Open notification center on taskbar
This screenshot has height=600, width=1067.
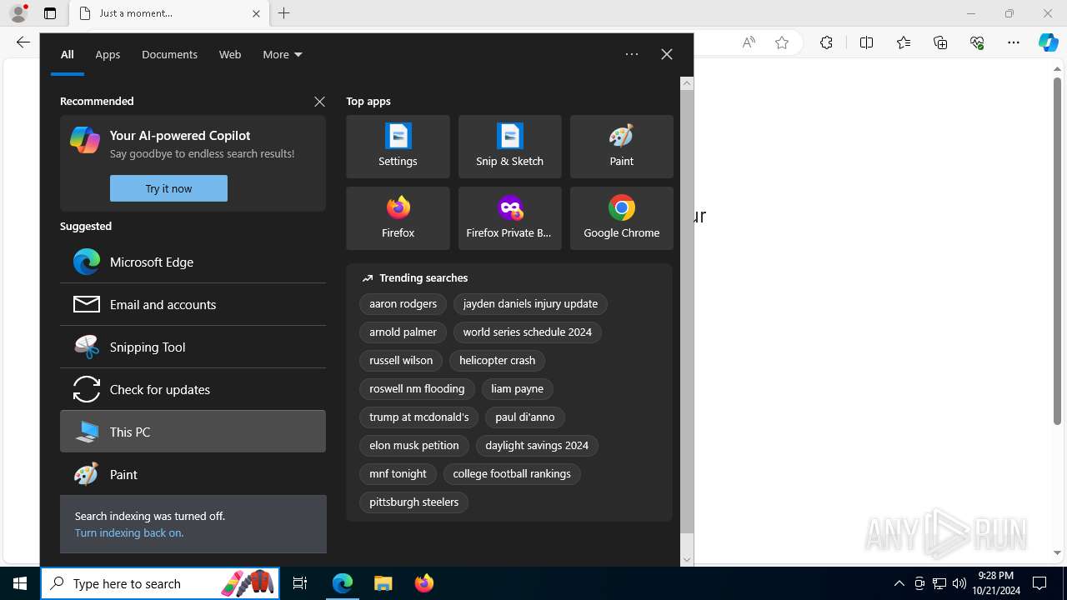pos(1039,583)
